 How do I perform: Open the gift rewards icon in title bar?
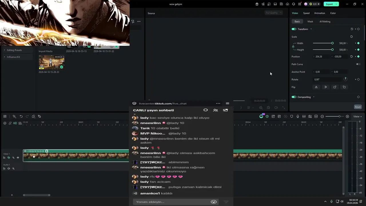pos(257,4)
